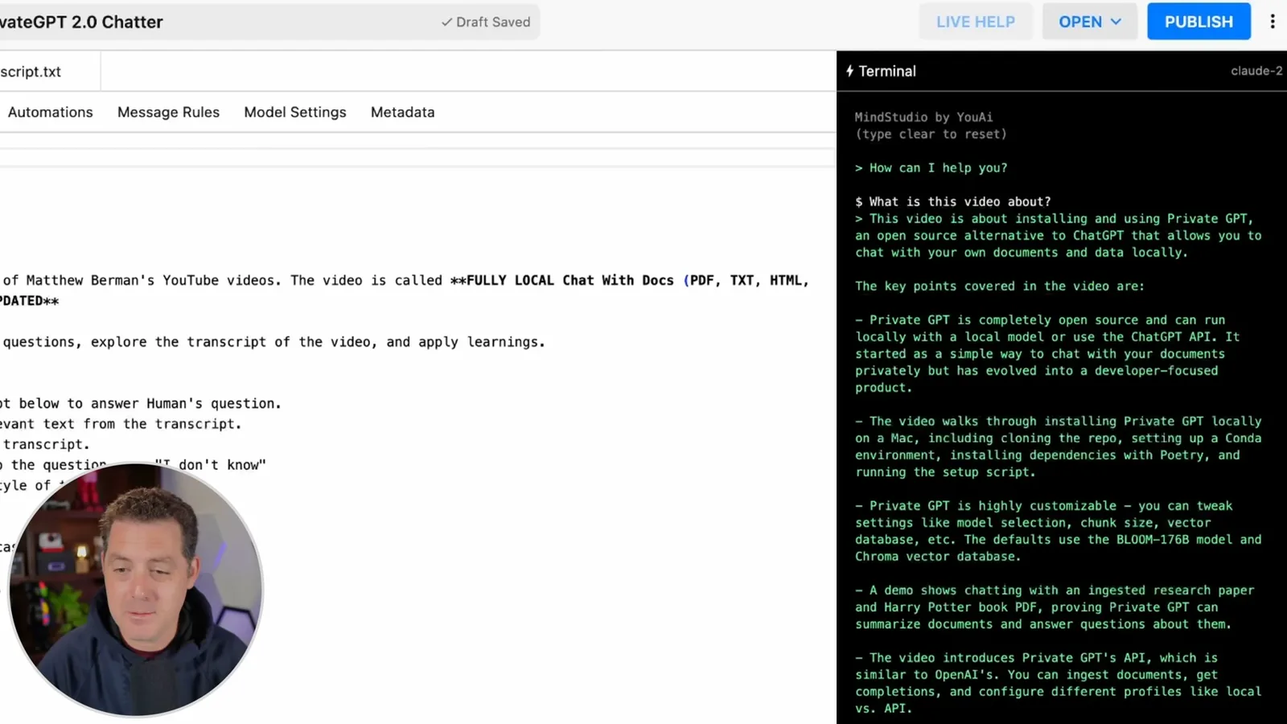Image resolution: width=1287 pixels, height=724 pixels.
Task: Open the Metadata tab
Action: tap(402, 112)
